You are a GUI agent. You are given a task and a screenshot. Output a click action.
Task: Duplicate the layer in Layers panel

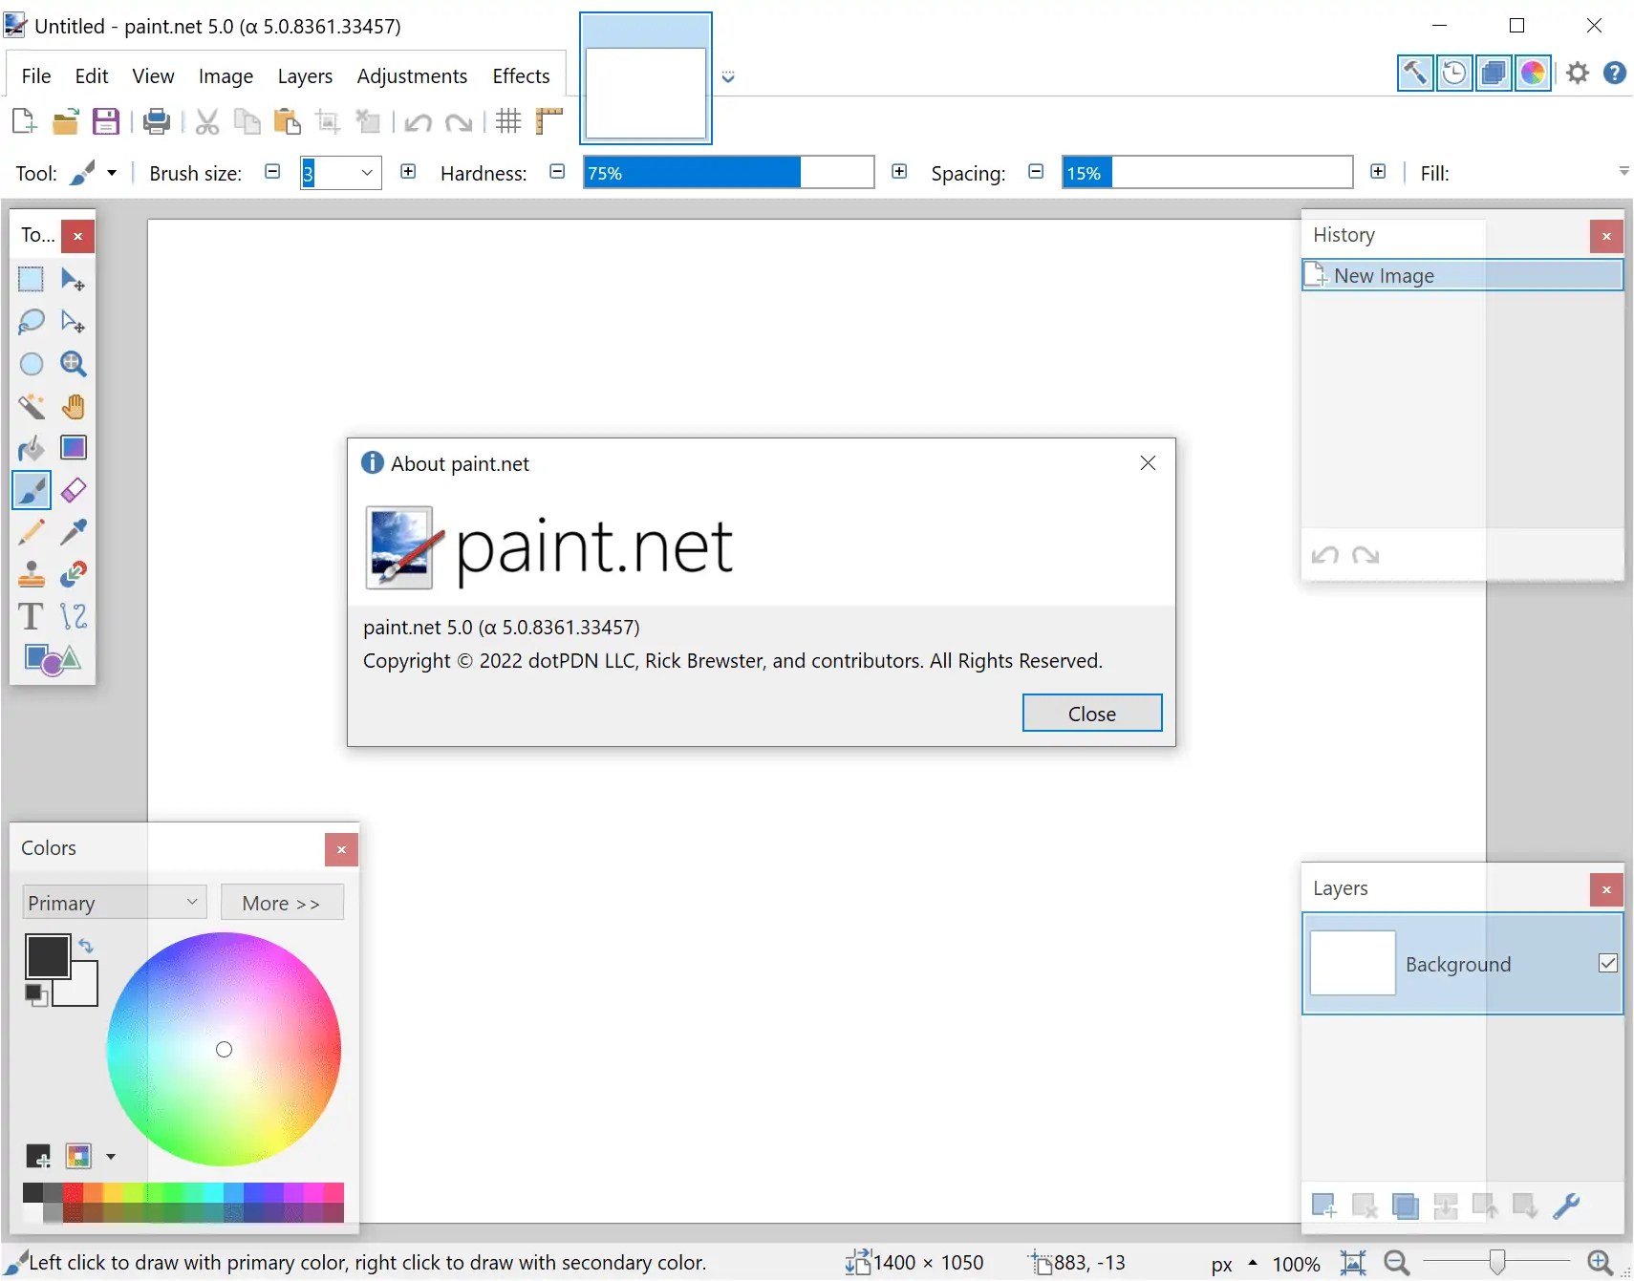coord(1405,1206)
